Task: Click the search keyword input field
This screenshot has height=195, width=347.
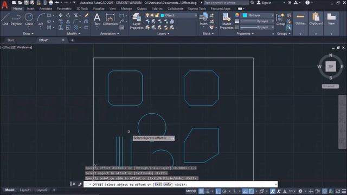Action: coord(226,3)
